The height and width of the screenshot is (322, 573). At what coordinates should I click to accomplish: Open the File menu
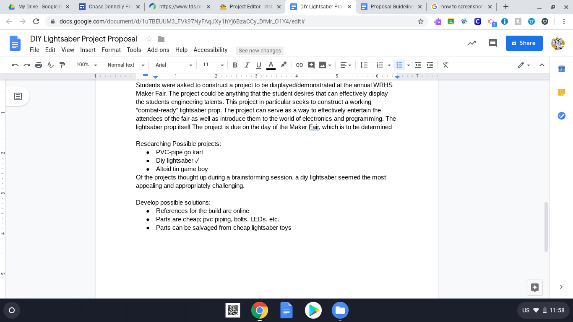point(34,50)
